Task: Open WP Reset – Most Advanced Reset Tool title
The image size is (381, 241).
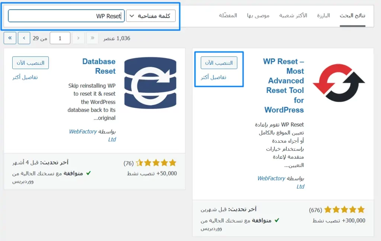Action: pyautogui.click(x=284, y=86)
